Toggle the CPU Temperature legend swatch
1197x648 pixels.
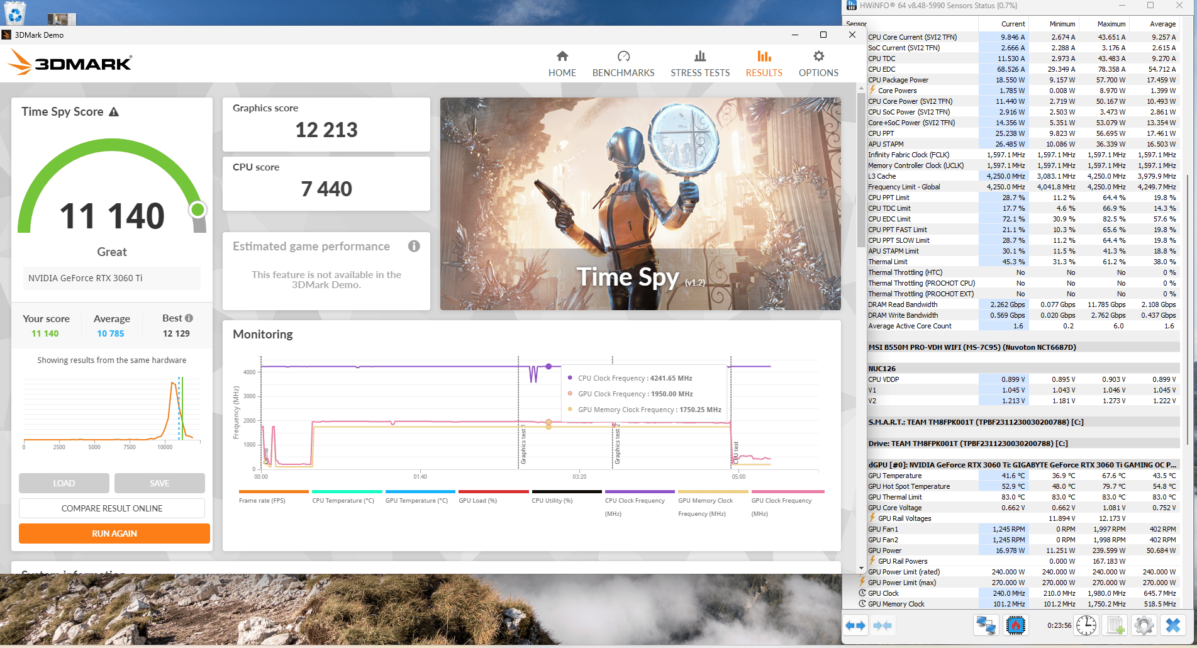click(x=347, y=491)
